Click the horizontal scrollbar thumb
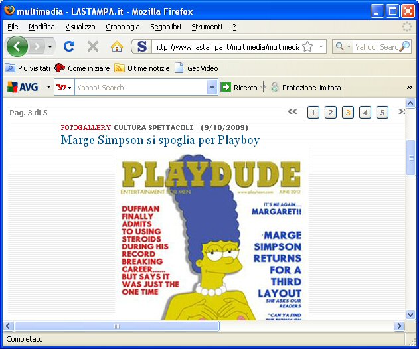The image size is (419, 349). tap(116, 326)
